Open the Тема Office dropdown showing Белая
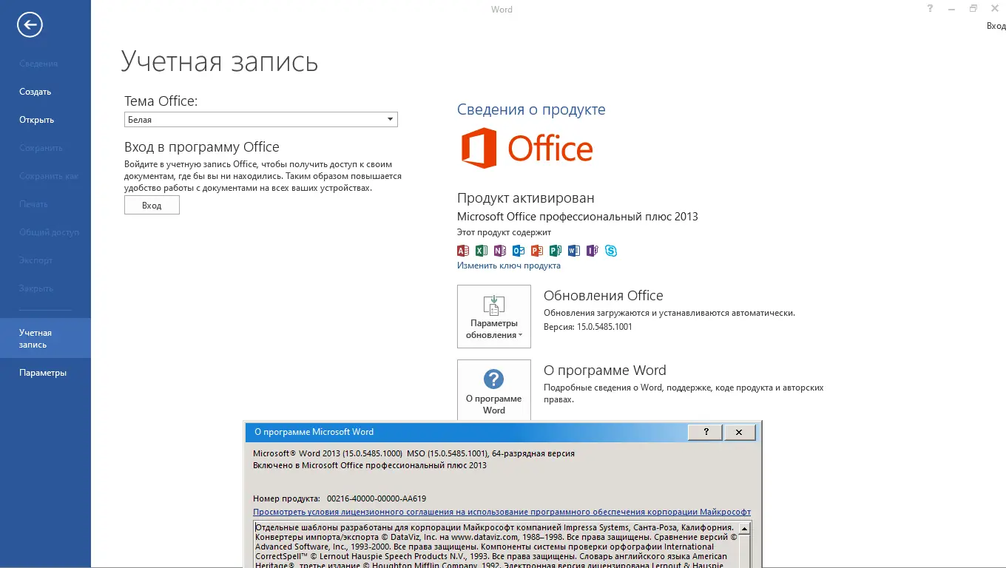The width and height of the screenshot is (1006, 568). click(x=260, y=119)
